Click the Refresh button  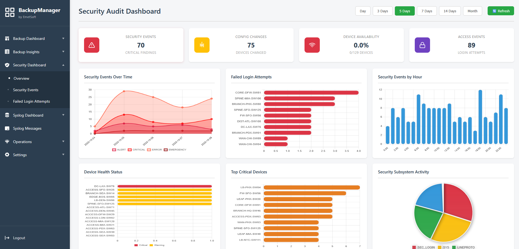coord(500,11)
